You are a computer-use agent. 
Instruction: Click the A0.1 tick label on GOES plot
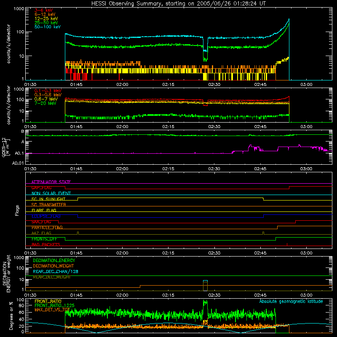tap(19, 153)
